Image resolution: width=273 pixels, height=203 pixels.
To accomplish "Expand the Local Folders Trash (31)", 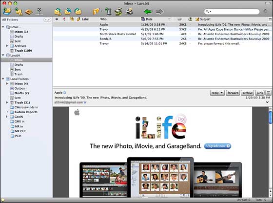I will (7, 102).
